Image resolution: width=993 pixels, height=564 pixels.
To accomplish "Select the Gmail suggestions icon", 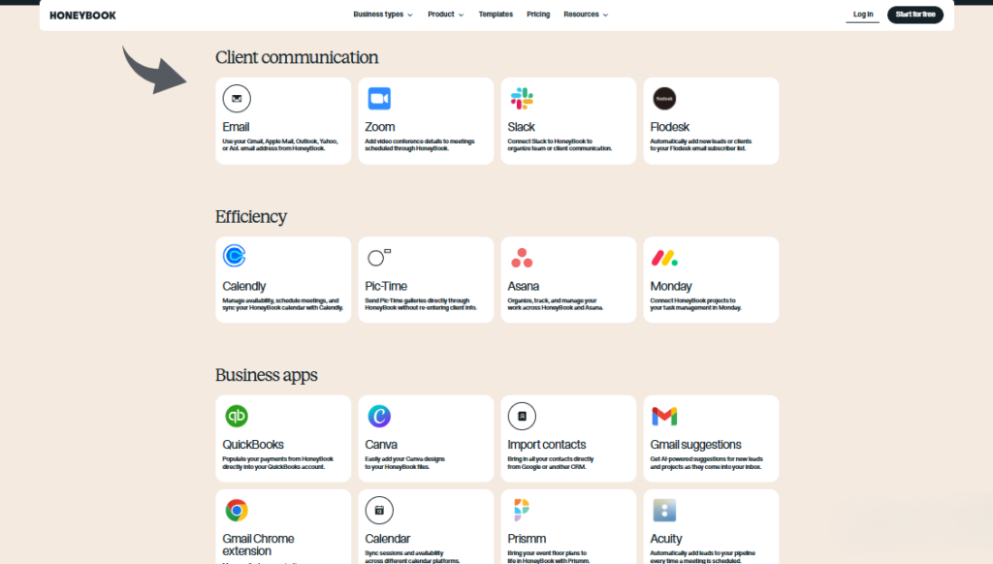I will click(664, 416).
